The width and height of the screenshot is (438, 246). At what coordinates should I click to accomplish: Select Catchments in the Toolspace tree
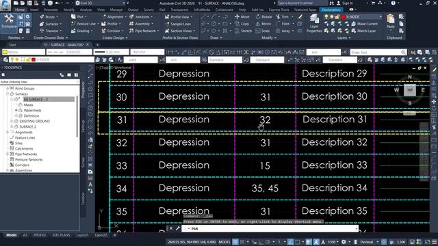(24, 149)
